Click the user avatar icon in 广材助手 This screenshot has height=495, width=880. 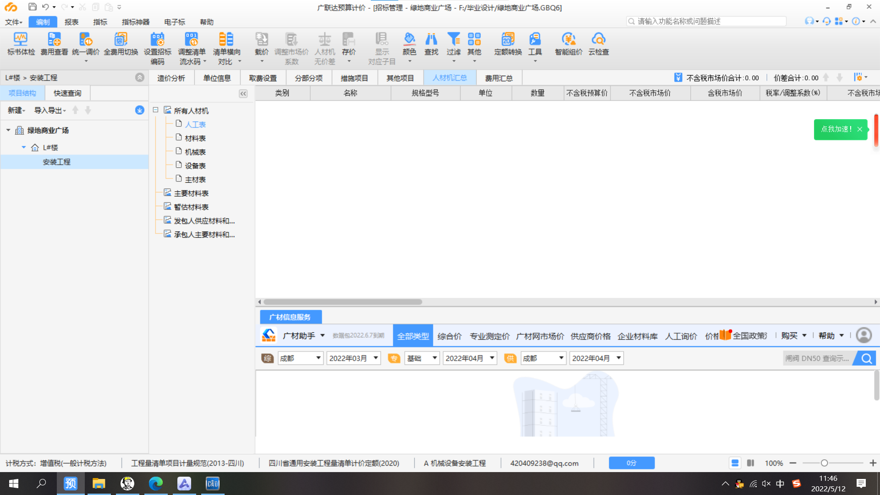pyautogui.click(x=864, y=335)
